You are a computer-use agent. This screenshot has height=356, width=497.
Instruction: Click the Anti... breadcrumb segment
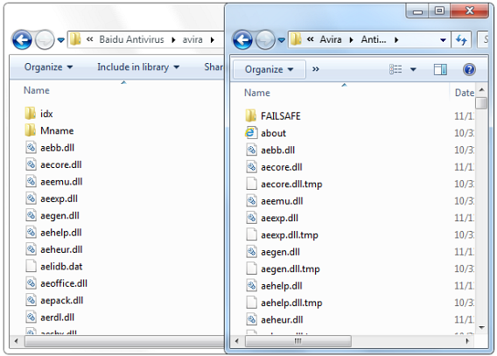[x=374, y=39]
